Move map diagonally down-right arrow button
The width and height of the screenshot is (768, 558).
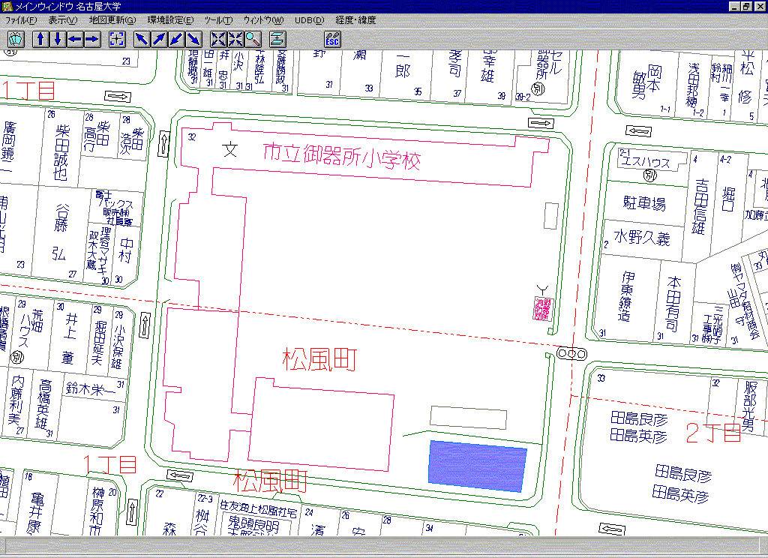193,39
